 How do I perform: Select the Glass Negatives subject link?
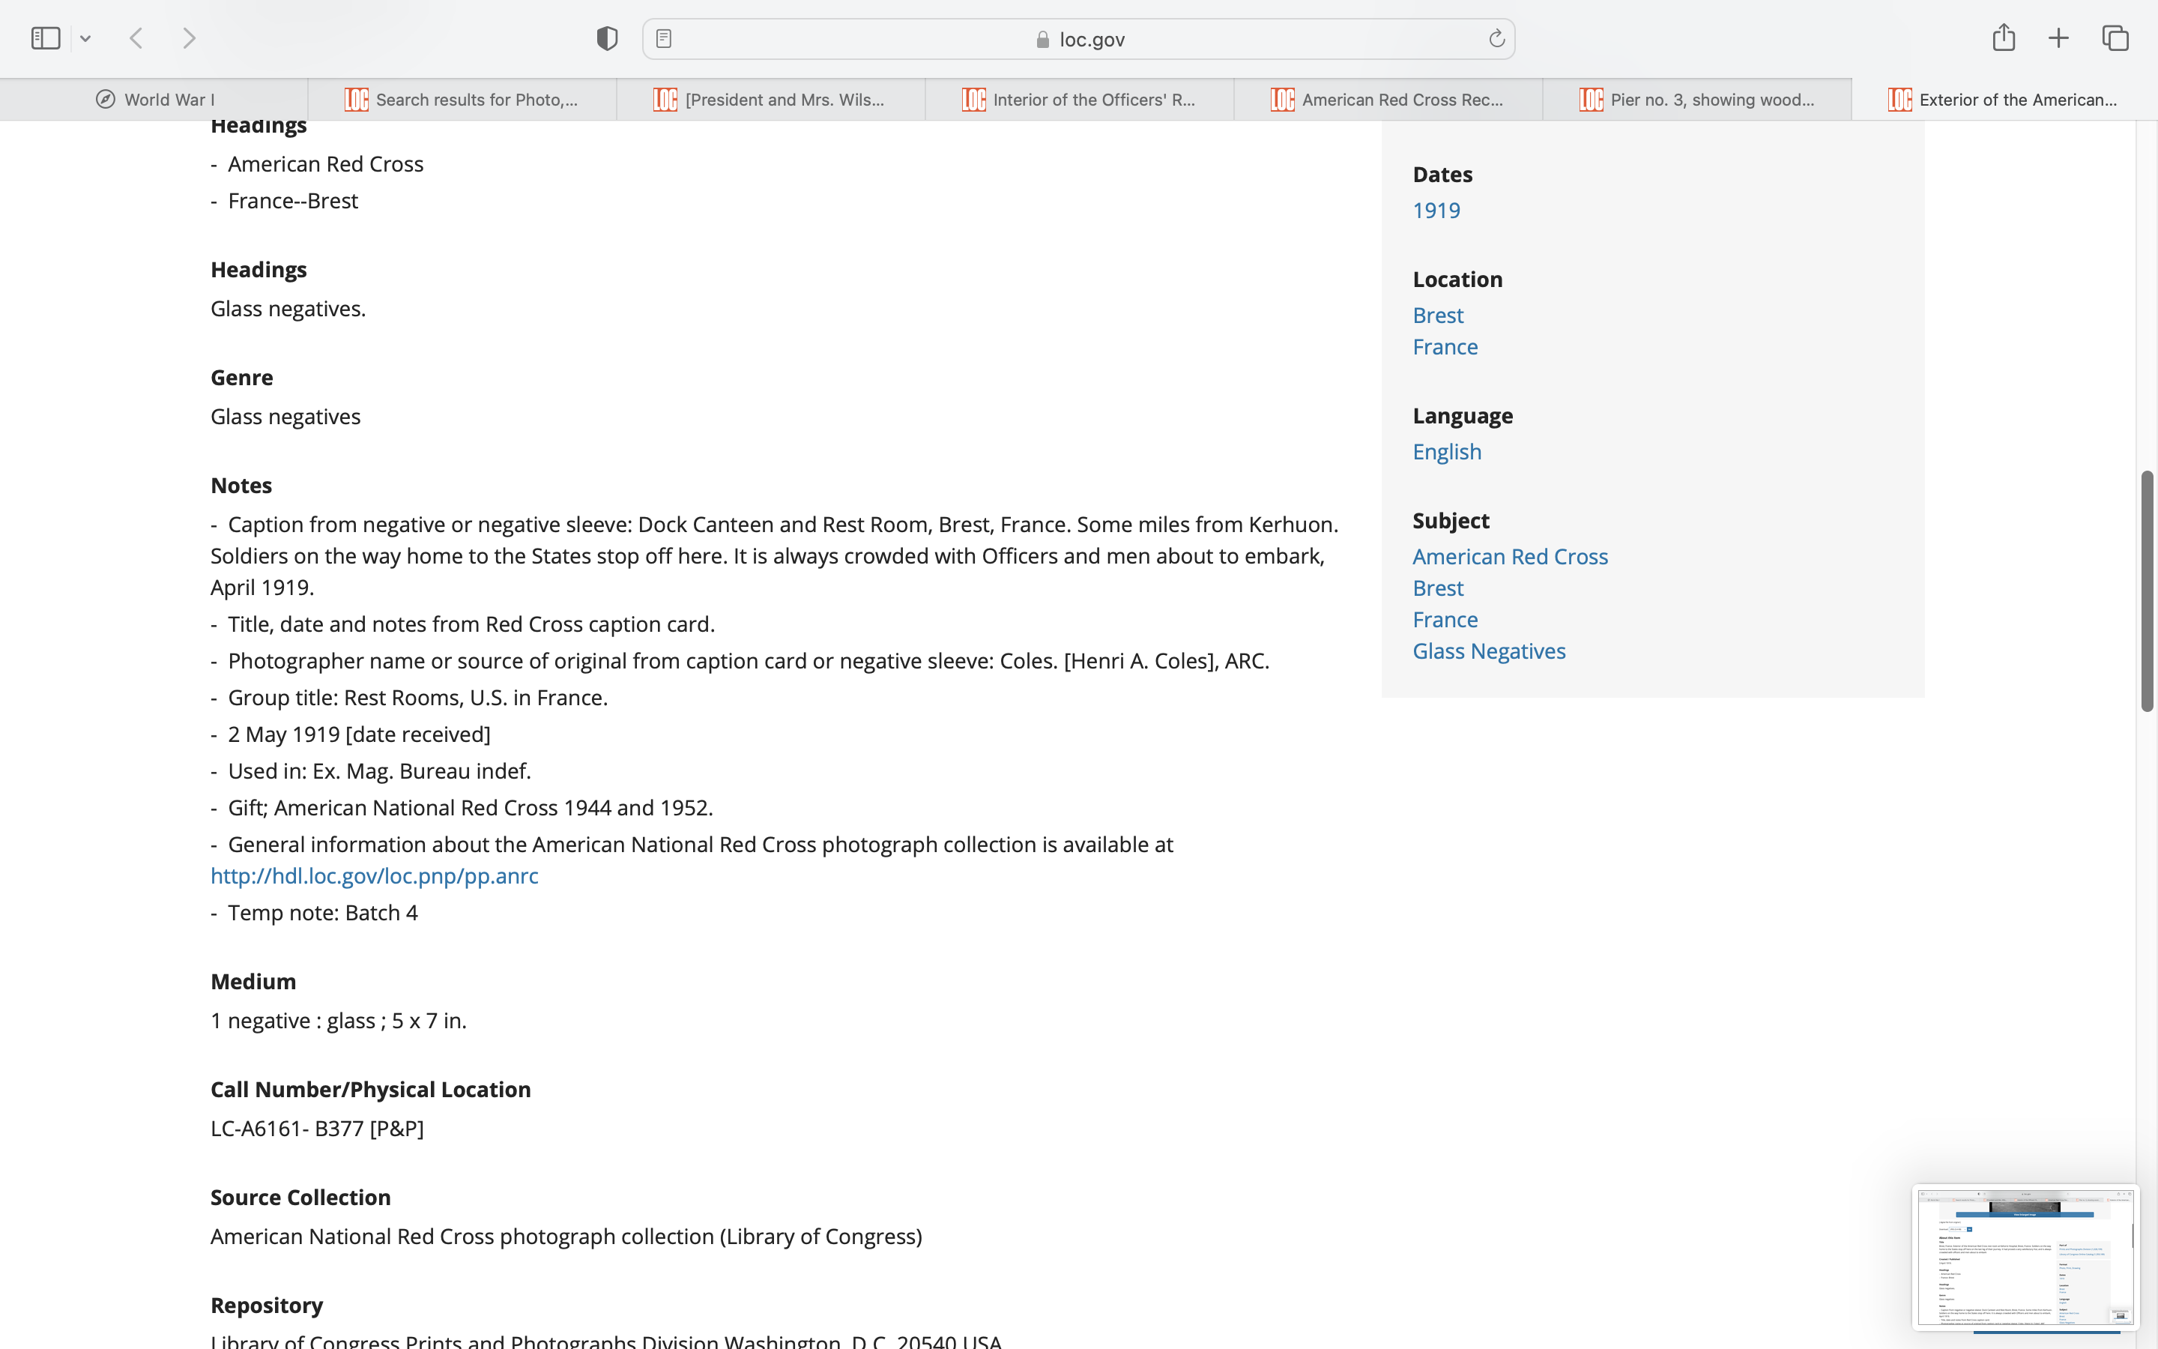1488,651
